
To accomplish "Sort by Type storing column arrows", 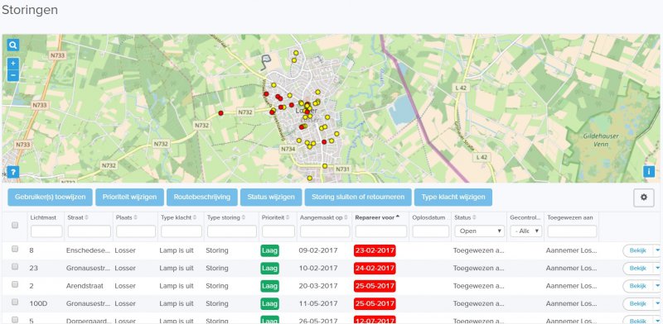I will pyautogui.click(x=244, y=217).
